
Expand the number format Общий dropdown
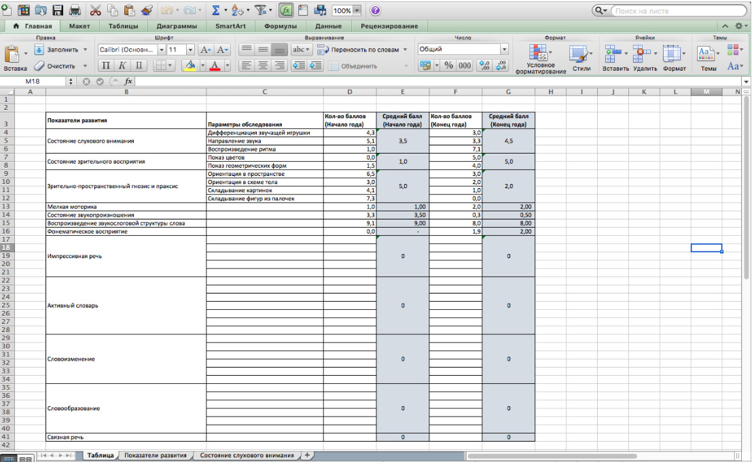click(x=504, y=50)
